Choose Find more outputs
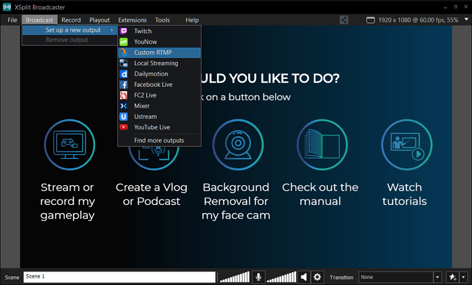This screenshot has height=285, width=472. (159, 140)
